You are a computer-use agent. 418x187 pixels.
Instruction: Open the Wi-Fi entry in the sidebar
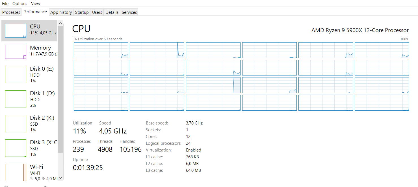pos(29,172)
